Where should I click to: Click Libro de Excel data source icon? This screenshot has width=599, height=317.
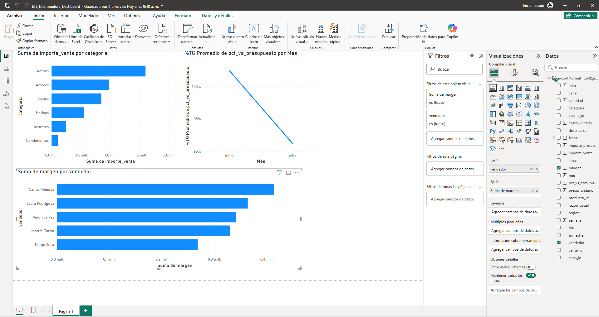point(76,29)
